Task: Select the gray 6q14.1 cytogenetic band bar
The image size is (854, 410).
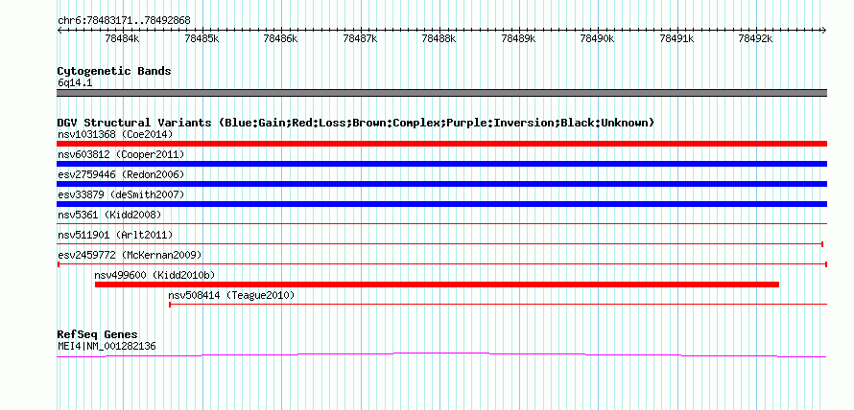Action: tap(441, 93)
